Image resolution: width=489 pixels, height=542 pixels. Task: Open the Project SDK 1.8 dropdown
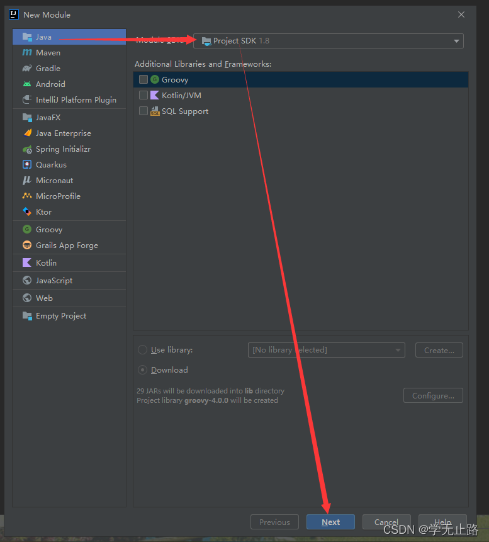pyautogui.click(x=329, y=41)
